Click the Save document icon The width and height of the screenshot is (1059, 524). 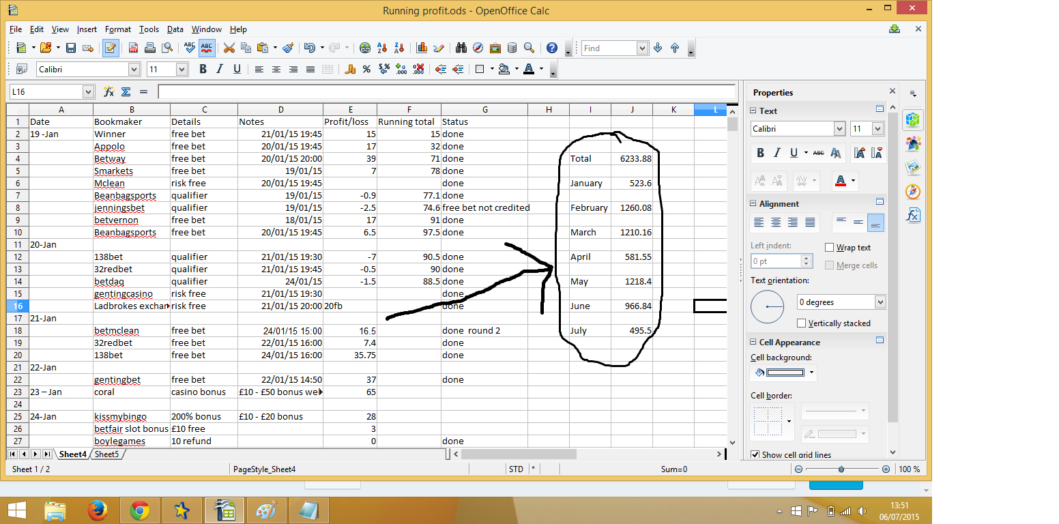pos(71,48)
